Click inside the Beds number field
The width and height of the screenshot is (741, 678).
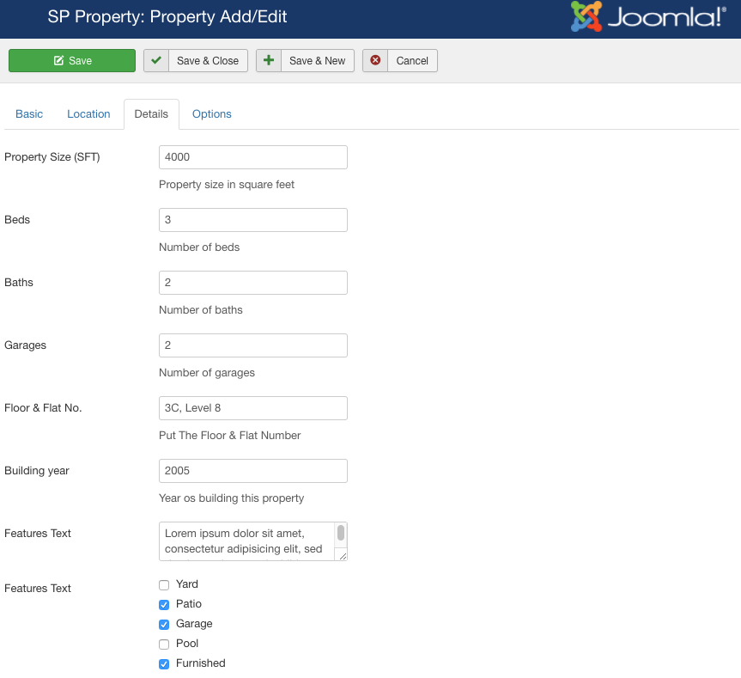point(252,220)
